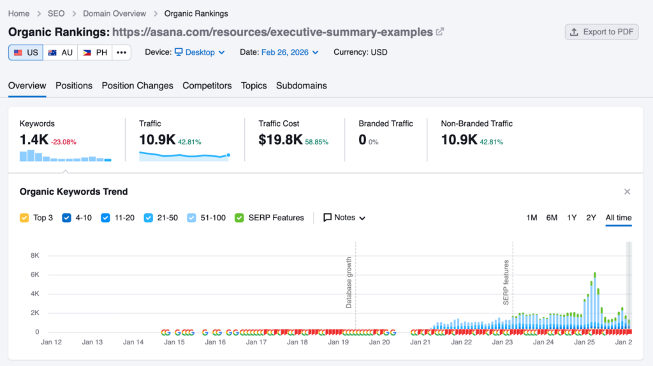This screenshot has width=653, height=366.
Task: Select the 1Y time range
Action: (571, 218)
